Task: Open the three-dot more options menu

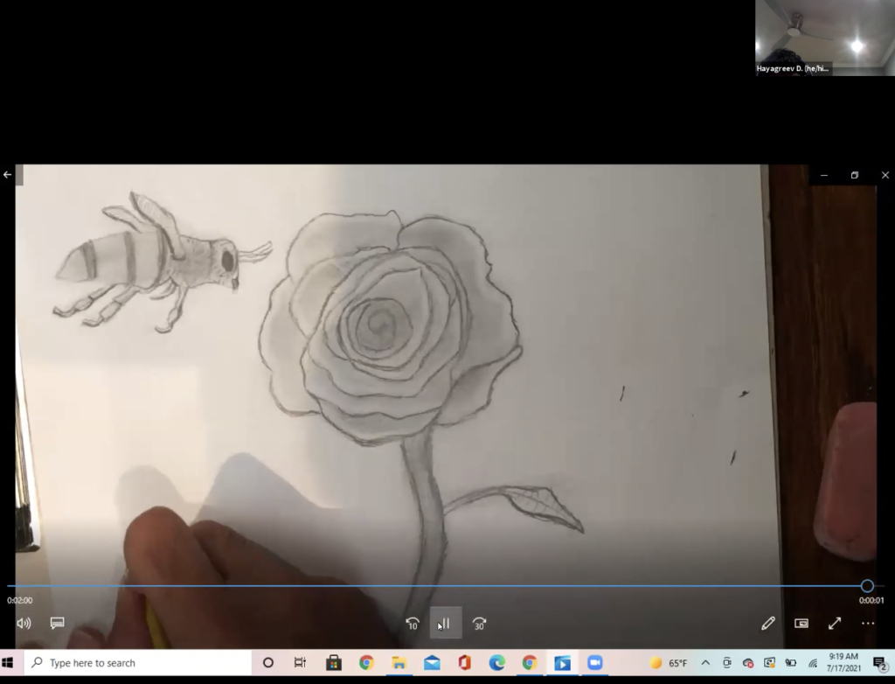Action: 868,624
